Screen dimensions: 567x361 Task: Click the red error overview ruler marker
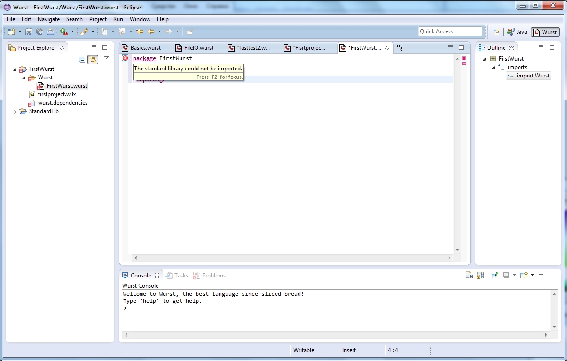464,58
